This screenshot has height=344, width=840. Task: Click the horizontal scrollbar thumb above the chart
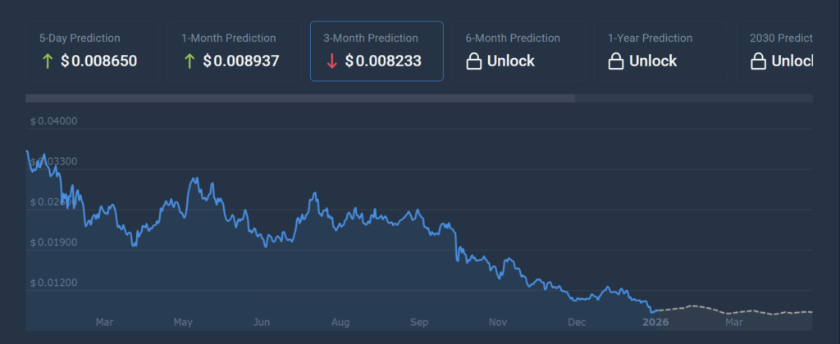point(300,98)
